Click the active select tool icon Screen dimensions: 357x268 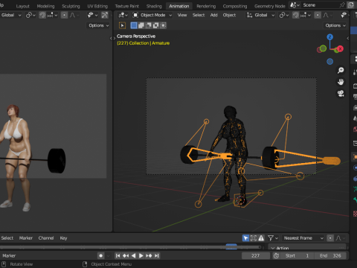122,25
